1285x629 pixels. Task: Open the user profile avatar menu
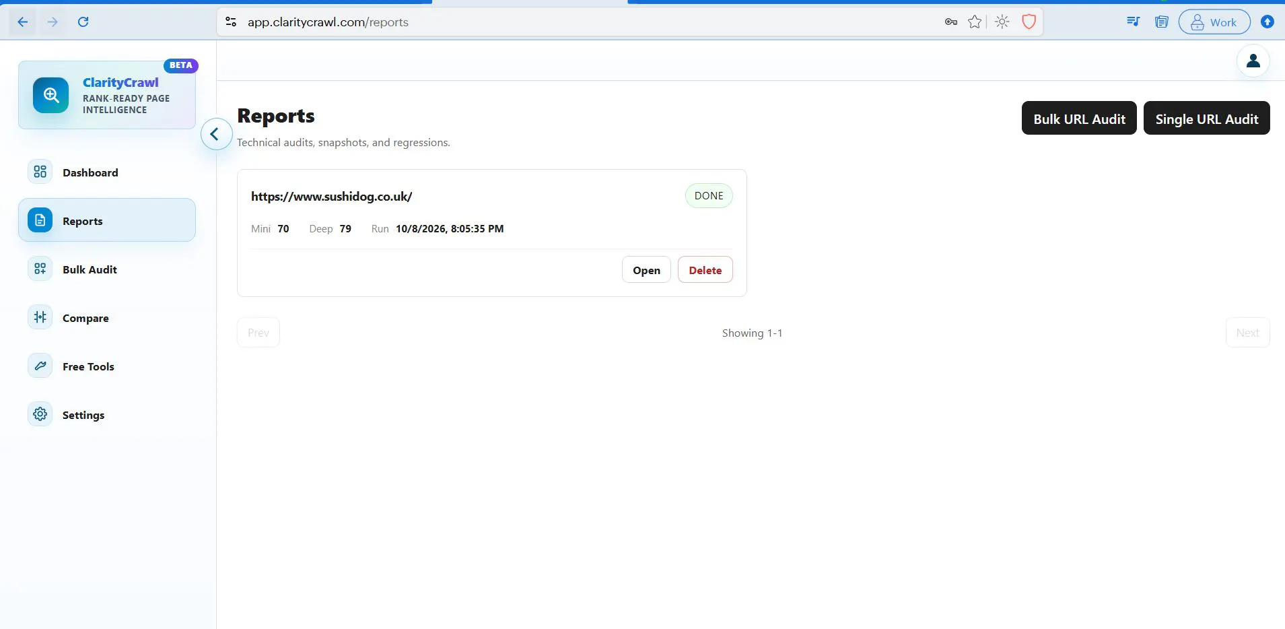(x=1253, y=61)
